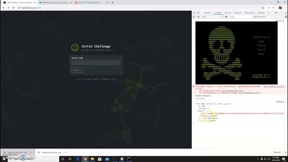Open Task View on the taskbar
The image size is (288, 162).
pos(70,159)
